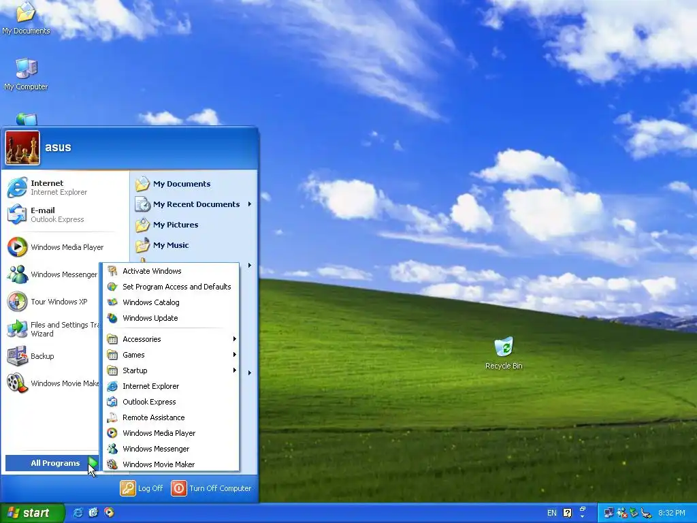
Task: Open Remote Assistance
Action: click(x=171, y=417)
